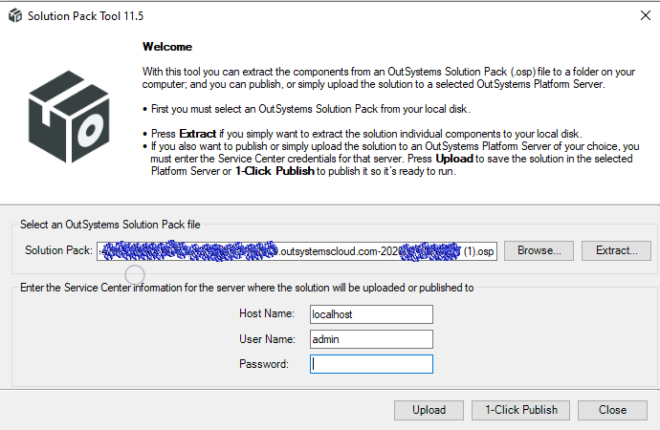Image resolution: width=660 pixels, height=430 pixels.
Task: Click the bold word Extract in instructions
Action: coord(198,134)
